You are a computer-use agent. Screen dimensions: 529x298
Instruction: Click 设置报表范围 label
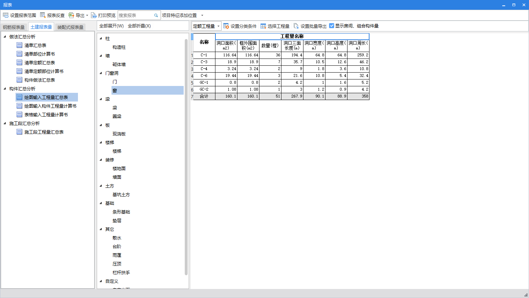[23, 15]
